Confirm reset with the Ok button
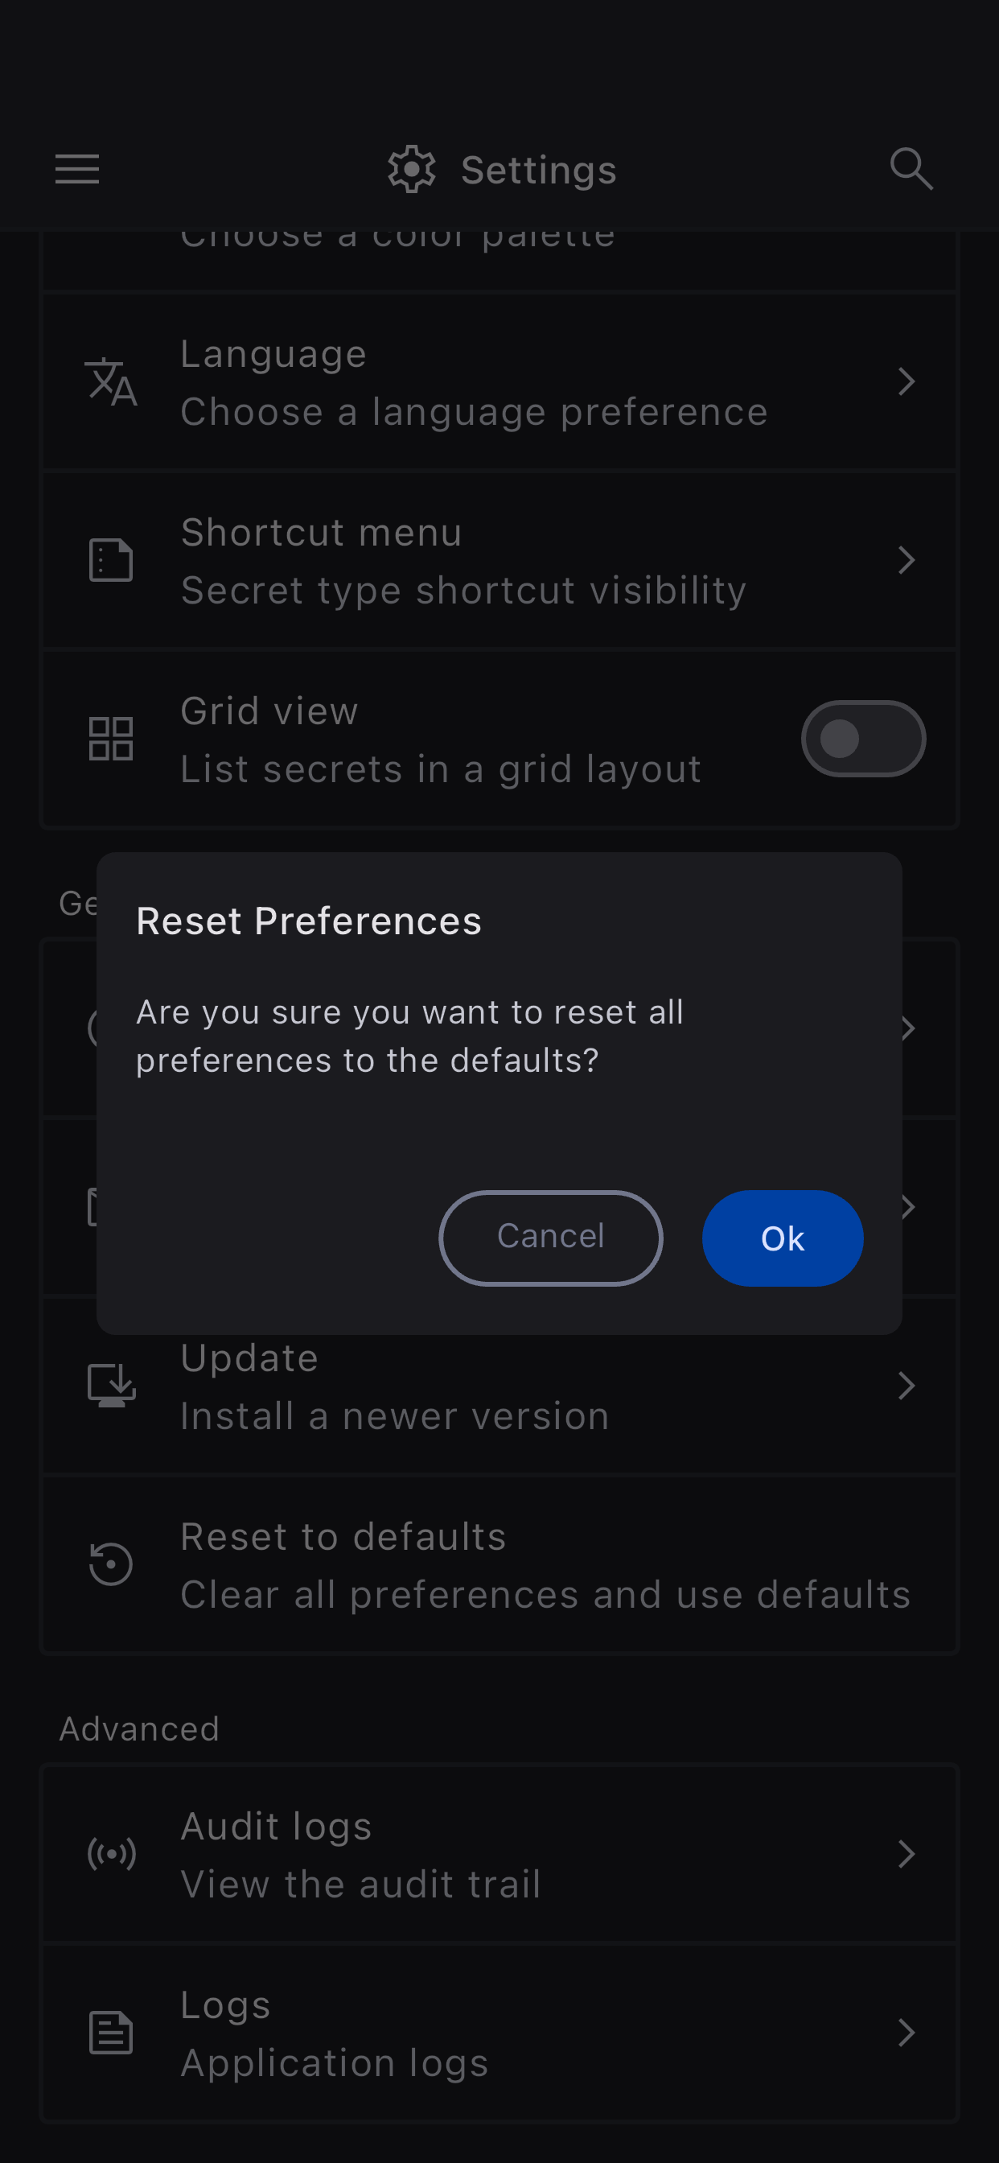This screenshot has height=2163, width=999. (x=783, y=1238)
